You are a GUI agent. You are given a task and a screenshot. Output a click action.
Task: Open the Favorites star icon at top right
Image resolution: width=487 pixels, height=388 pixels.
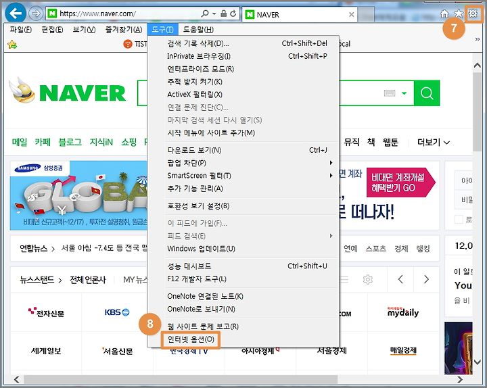[x=459, y=14]
